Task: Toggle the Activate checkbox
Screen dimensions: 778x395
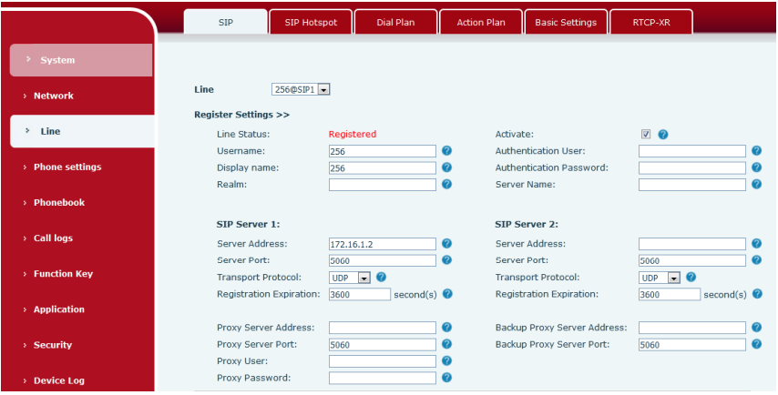Action: (646, 135)
